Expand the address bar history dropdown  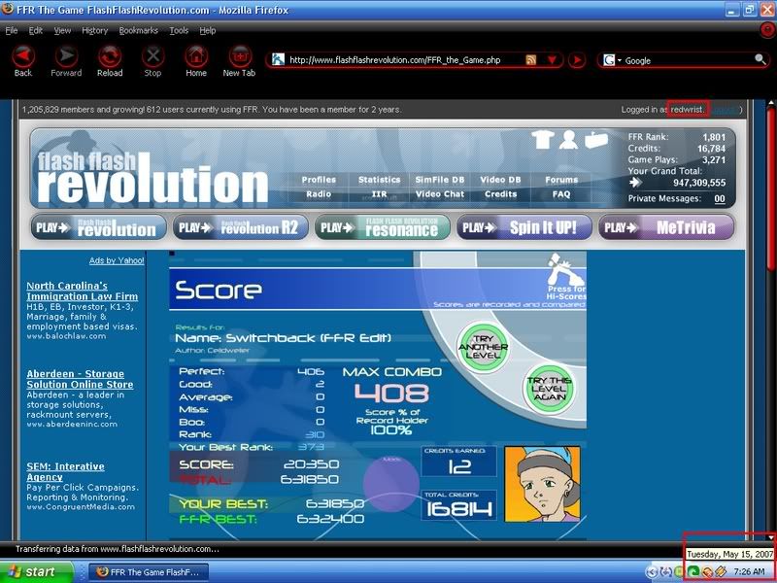(x=553, y=60)
